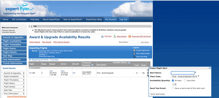Click the Frequency Reliability help icon

click(92, 65)
